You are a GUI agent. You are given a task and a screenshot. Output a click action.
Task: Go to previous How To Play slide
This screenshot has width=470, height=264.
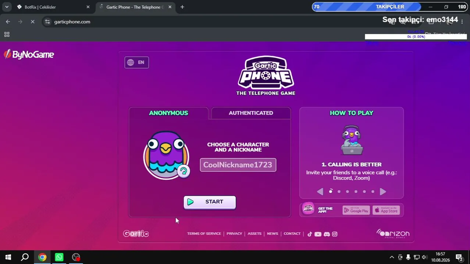(320, 191)
